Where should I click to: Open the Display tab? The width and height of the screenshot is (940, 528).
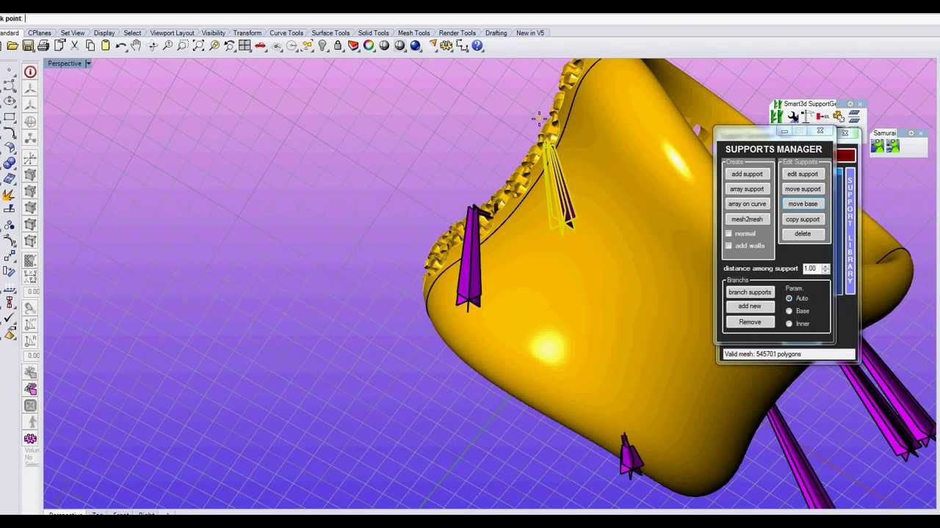click(x=104, y=33)
